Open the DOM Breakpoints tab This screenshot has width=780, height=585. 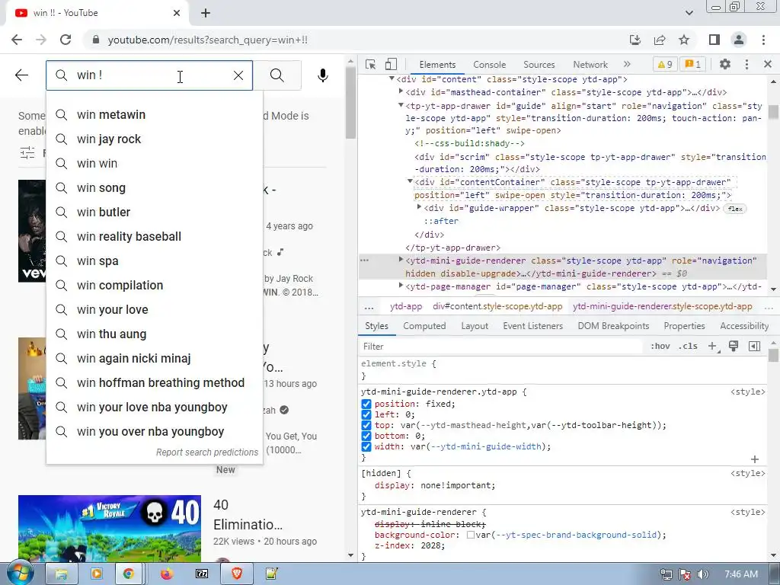pyautogui.click(x=613, y=326)
